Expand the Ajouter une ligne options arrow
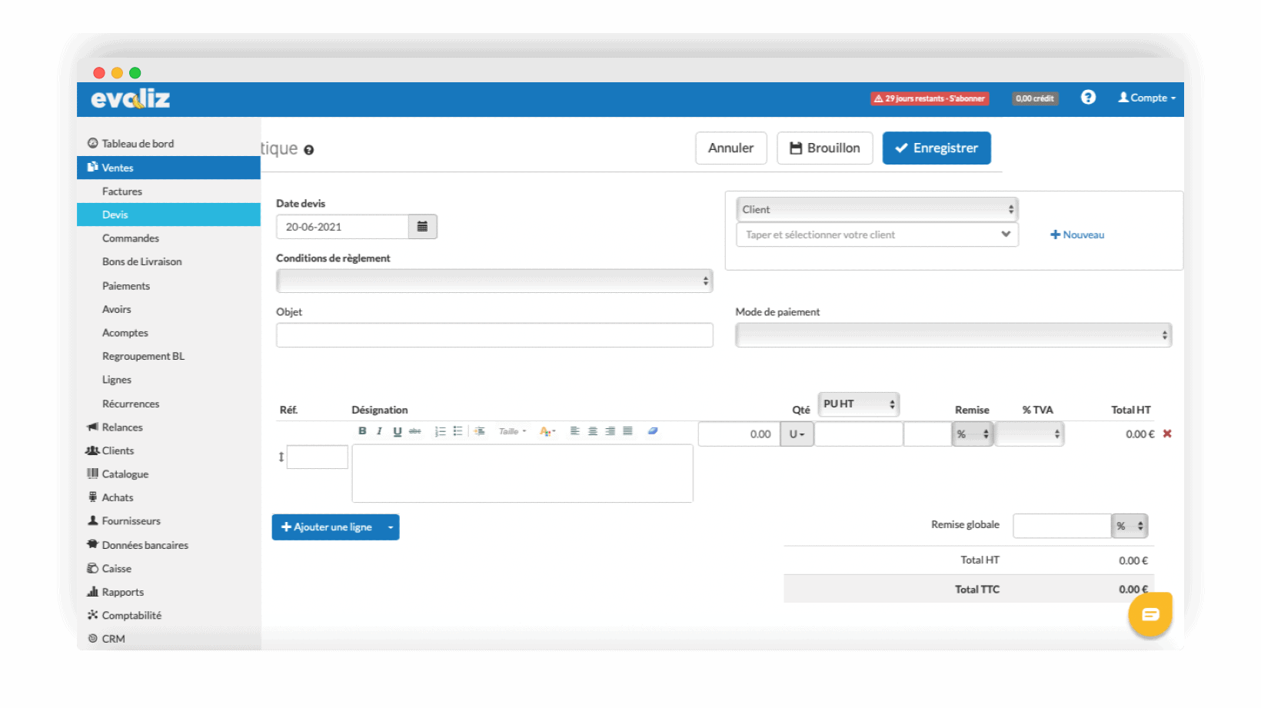This screenshot has height=708, width=1261. click(391, 527)
